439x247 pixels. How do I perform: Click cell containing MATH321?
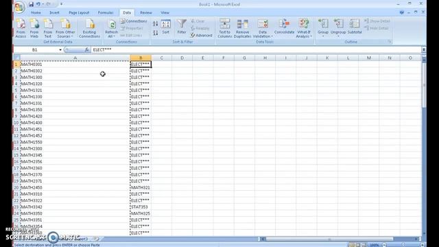click(x=141, y=187)
